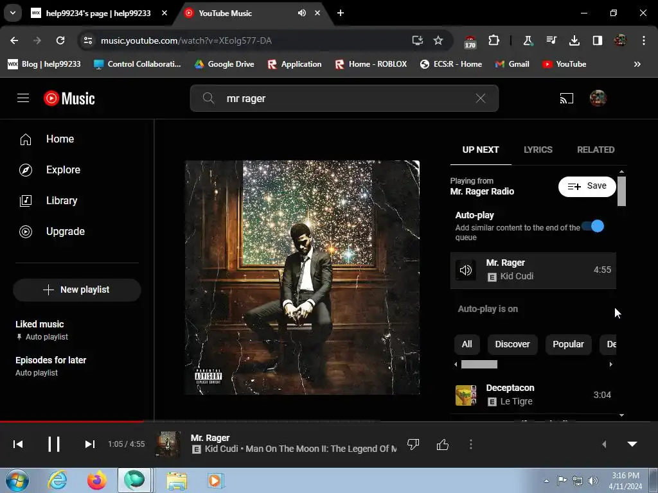Toggle the Auto-play switch off
Screen dimensions: 658x493
593,227
